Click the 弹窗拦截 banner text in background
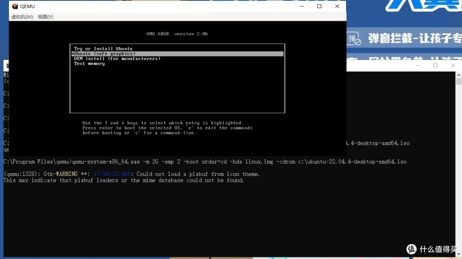 pos(415,38)
